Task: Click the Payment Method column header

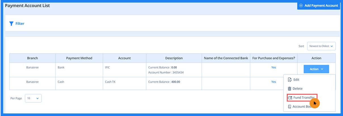Action: click(79, 58)
